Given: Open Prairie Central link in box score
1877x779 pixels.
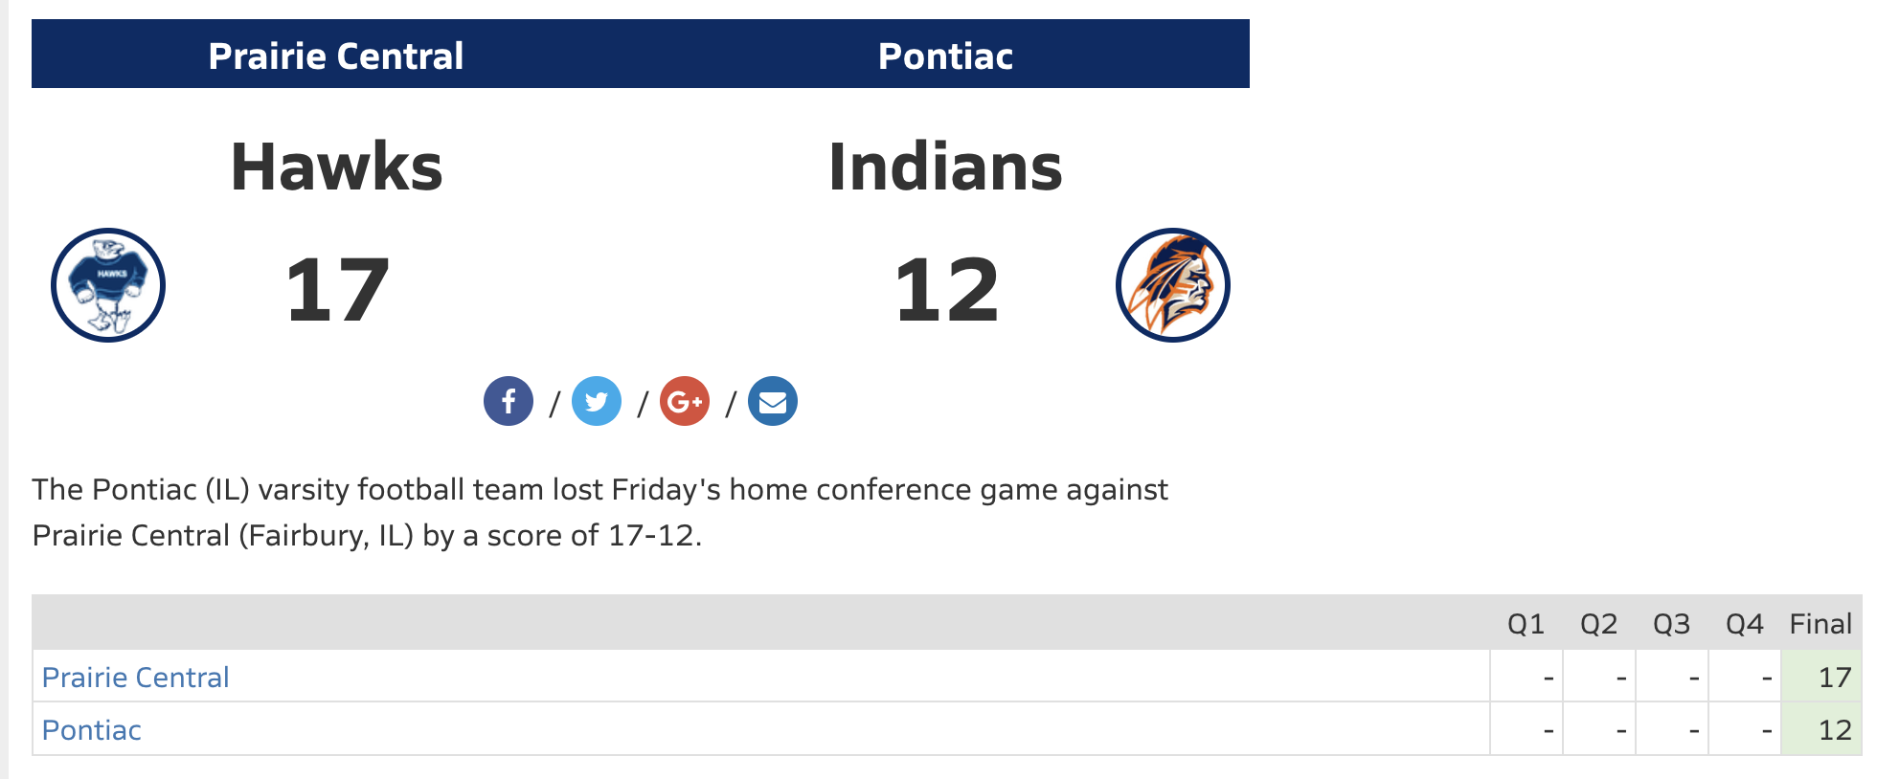Looking at the screenshot, I should pyautogui.click(x=136, y=678).
